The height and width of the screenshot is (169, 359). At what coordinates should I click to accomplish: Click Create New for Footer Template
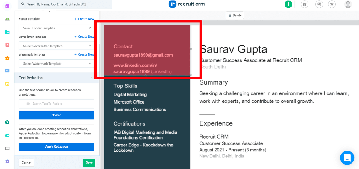tap(84, 19)
